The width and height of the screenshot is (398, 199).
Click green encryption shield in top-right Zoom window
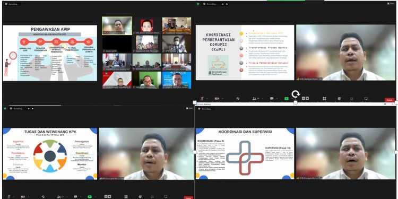198,4
